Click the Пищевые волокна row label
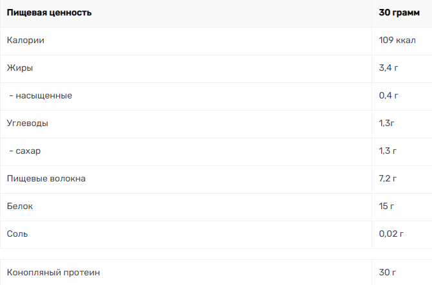 click(46, 178)
